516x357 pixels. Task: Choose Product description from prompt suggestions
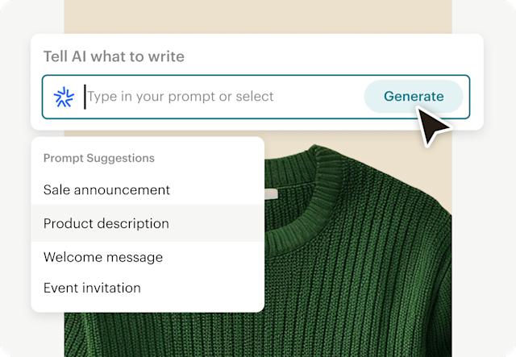tap(106, 223)
